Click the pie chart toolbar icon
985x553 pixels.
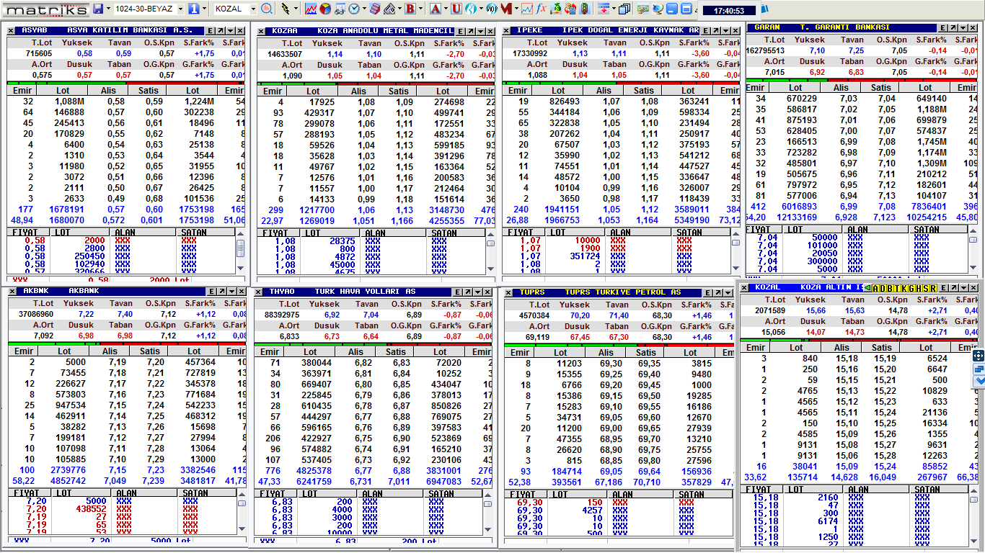coord(325,9)
